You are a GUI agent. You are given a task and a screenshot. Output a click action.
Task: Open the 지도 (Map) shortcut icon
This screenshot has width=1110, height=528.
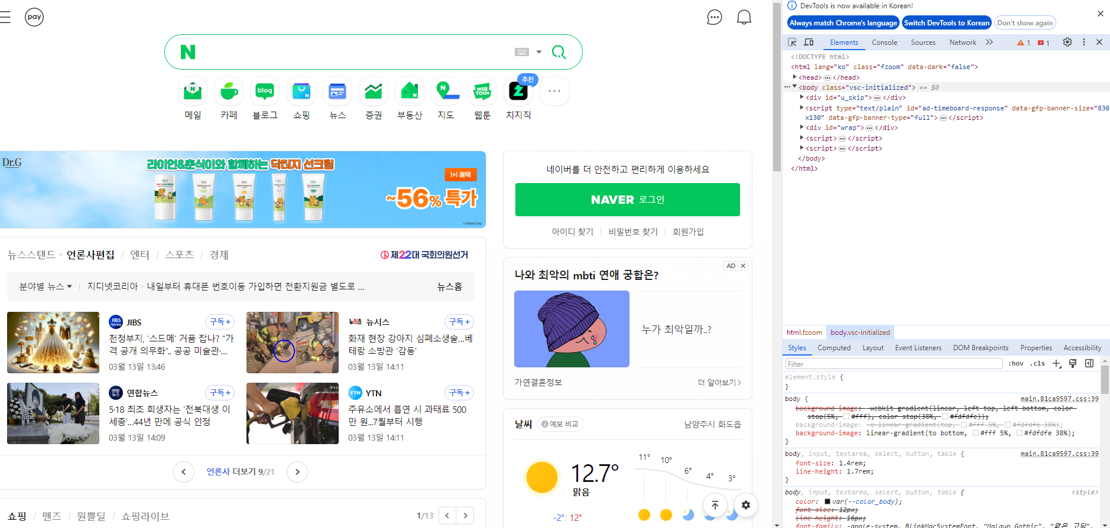pos(446,92)
